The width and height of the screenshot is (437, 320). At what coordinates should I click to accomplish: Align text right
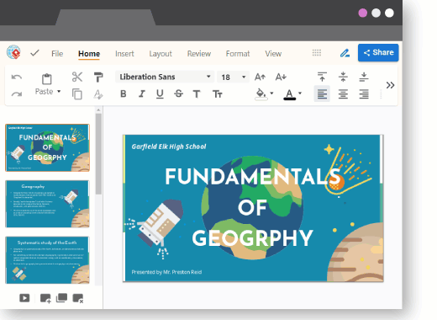[364, 94]
